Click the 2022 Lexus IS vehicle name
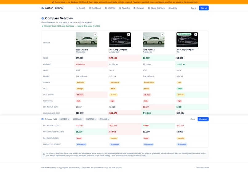The width and height of the screenshot is (248, 172). tap(82, 50)
